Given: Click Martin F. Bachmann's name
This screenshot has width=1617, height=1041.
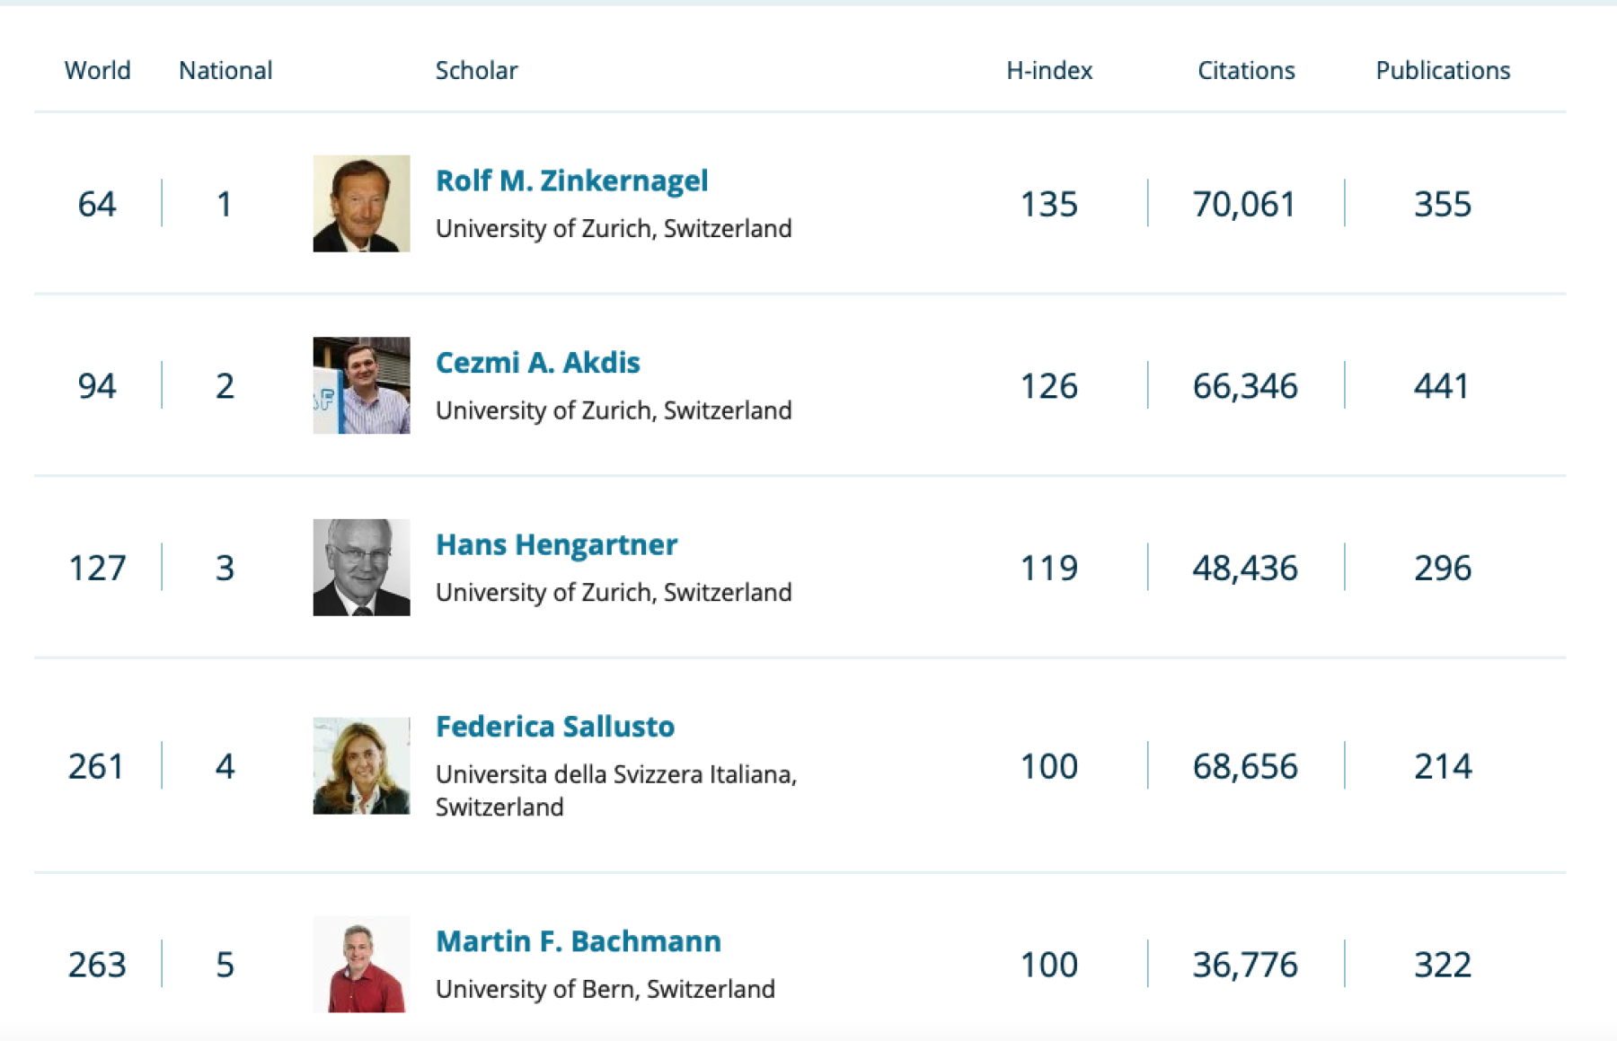Looking at the screenshot, I should click(x=578, y=940).
